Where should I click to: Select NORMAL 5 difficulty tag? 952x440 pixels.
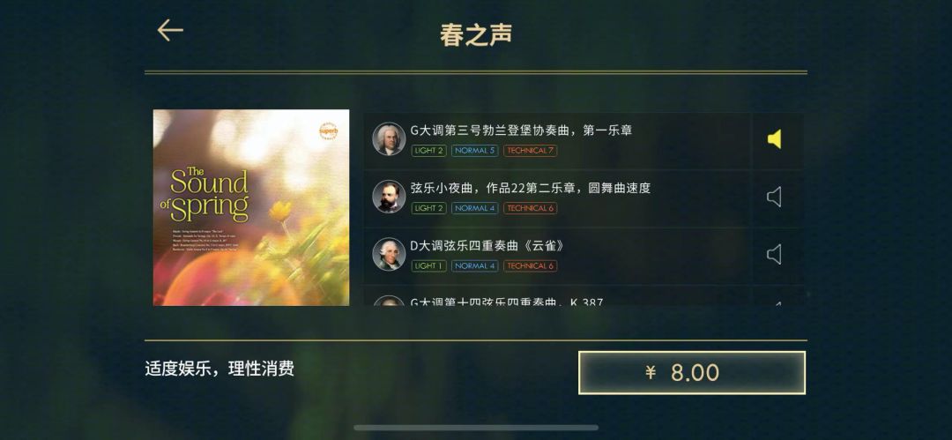(475, 151)
